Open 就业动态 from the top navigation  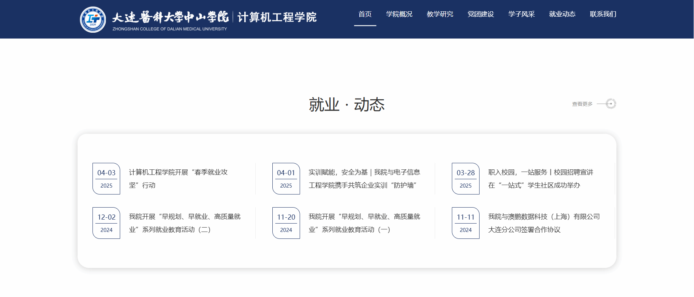click(562, 14)
